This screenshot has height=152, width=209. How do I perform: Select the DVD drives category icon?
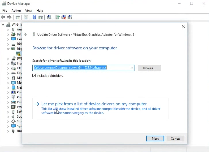click(13, 59)
